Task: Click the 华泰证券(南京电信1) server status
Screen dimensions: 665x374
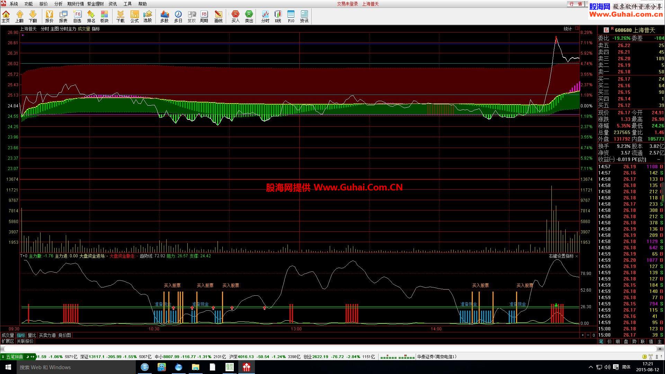Action: [437, 357]
